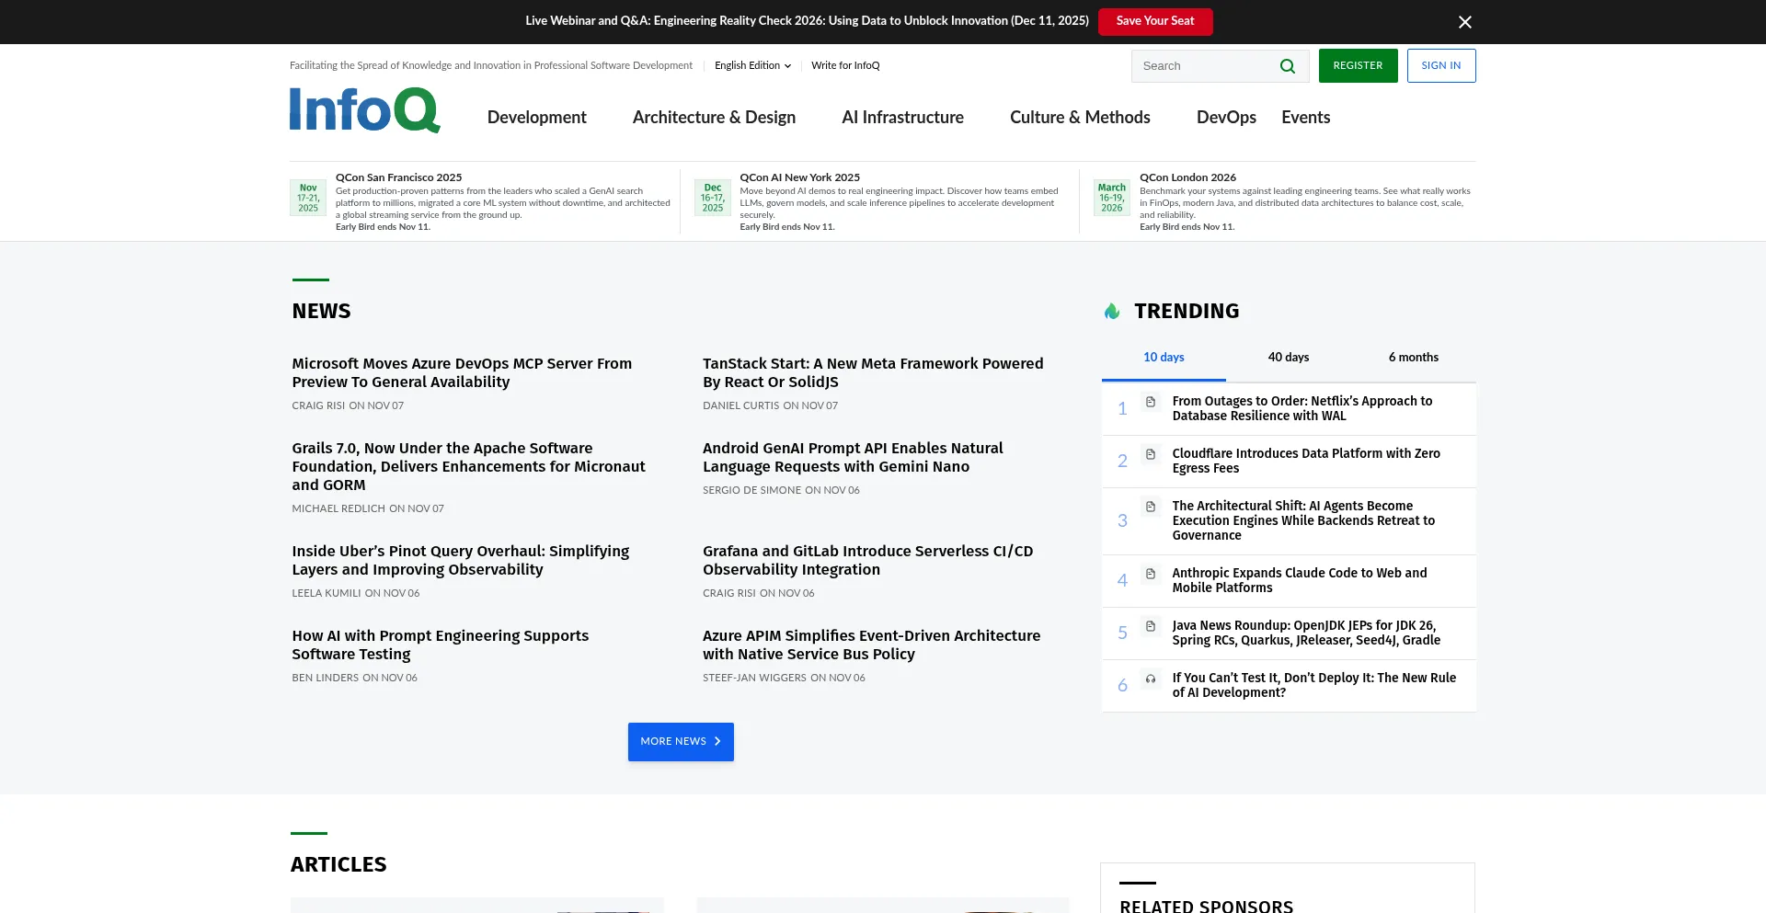Screen dimensions: 1766x913
Task: Click the More News button
Action: (x=681, y=742)
